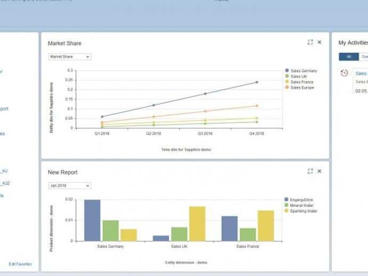Open Edit Favorites link

click(20, 264)
